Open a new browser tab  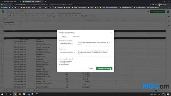point(45,2)
